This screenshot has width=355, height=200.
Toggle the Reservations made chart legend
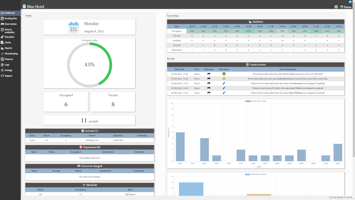click(256, 101)
